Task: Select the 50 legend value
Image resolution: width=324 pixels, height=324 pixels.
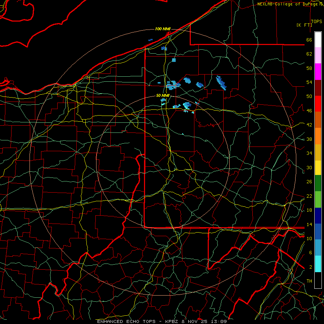Action: tap(309, 96)
